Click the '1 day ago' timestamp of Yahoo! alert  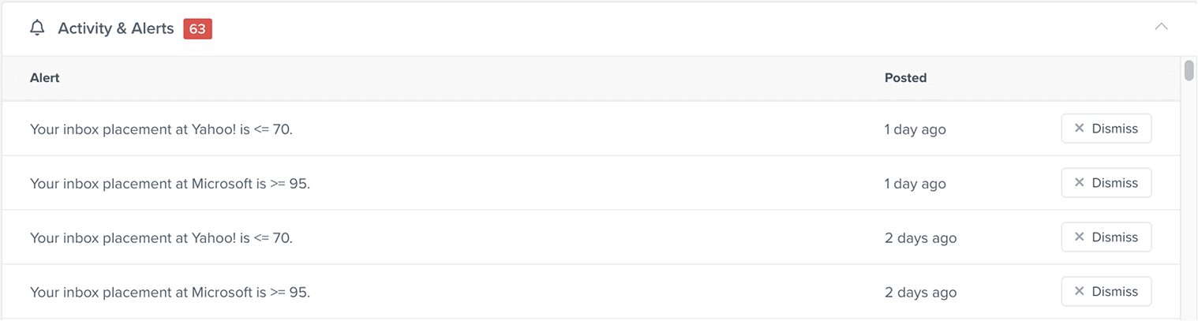[915, 129]
